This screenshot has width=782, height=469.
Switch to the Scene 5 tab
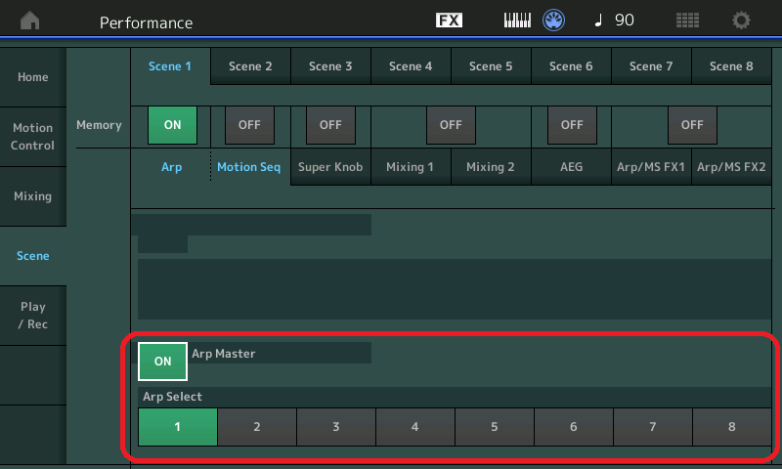pyautogui.click(x=491, y=66)
